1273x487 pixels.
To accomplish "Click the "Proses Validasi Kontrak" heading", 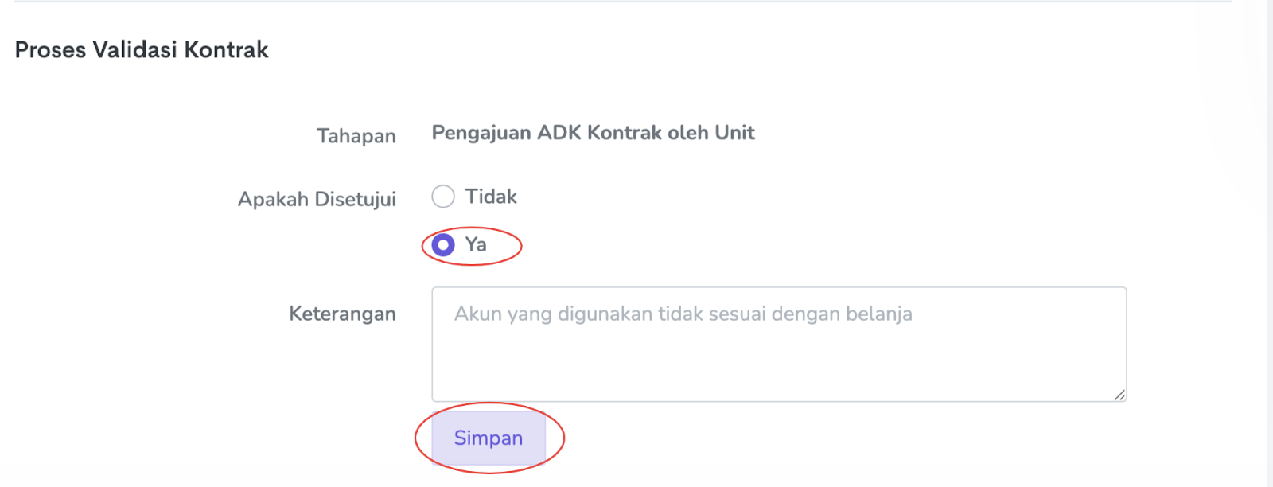I will (142, 49).
